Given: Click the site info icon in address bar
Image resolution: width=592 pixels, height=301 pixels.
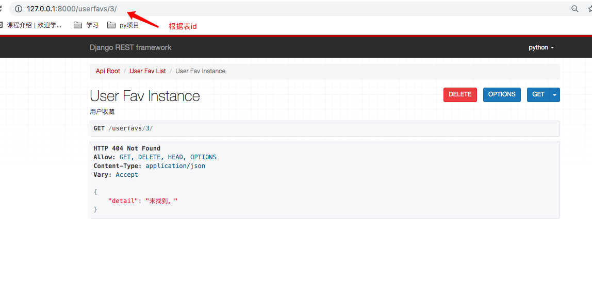Looking at the screenshot, I should 19,9.
